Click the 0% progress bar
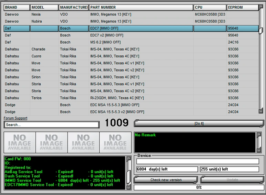The image size is (266, 195). 199,187
